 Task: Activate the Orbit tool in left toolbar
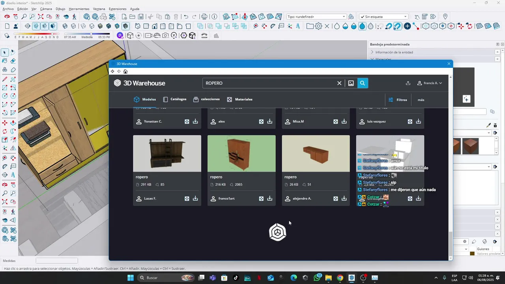[x=5, y=184]
